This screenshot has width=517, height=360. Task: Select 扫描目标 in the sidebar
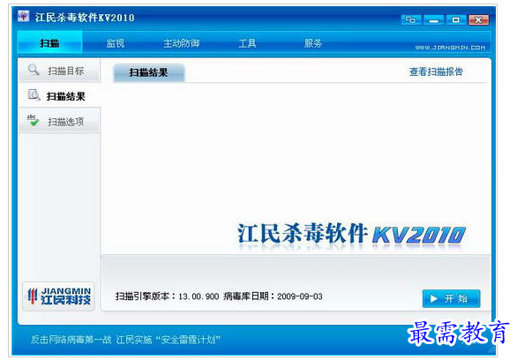click(x=59, y=71)
